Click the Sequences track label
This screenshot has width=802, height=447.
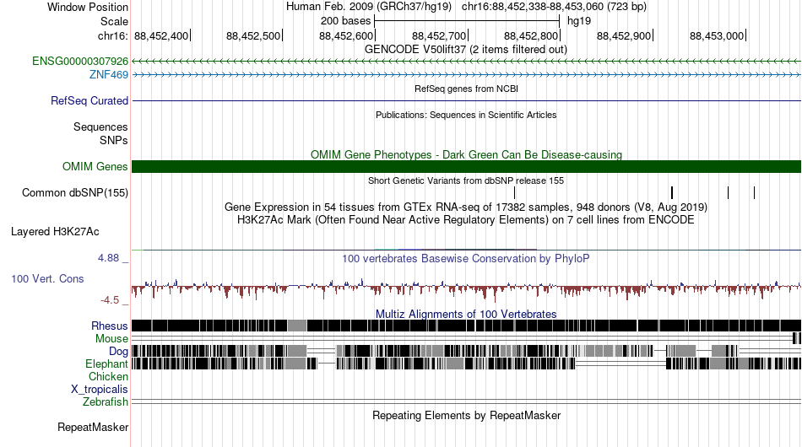[x=100, y=127]
